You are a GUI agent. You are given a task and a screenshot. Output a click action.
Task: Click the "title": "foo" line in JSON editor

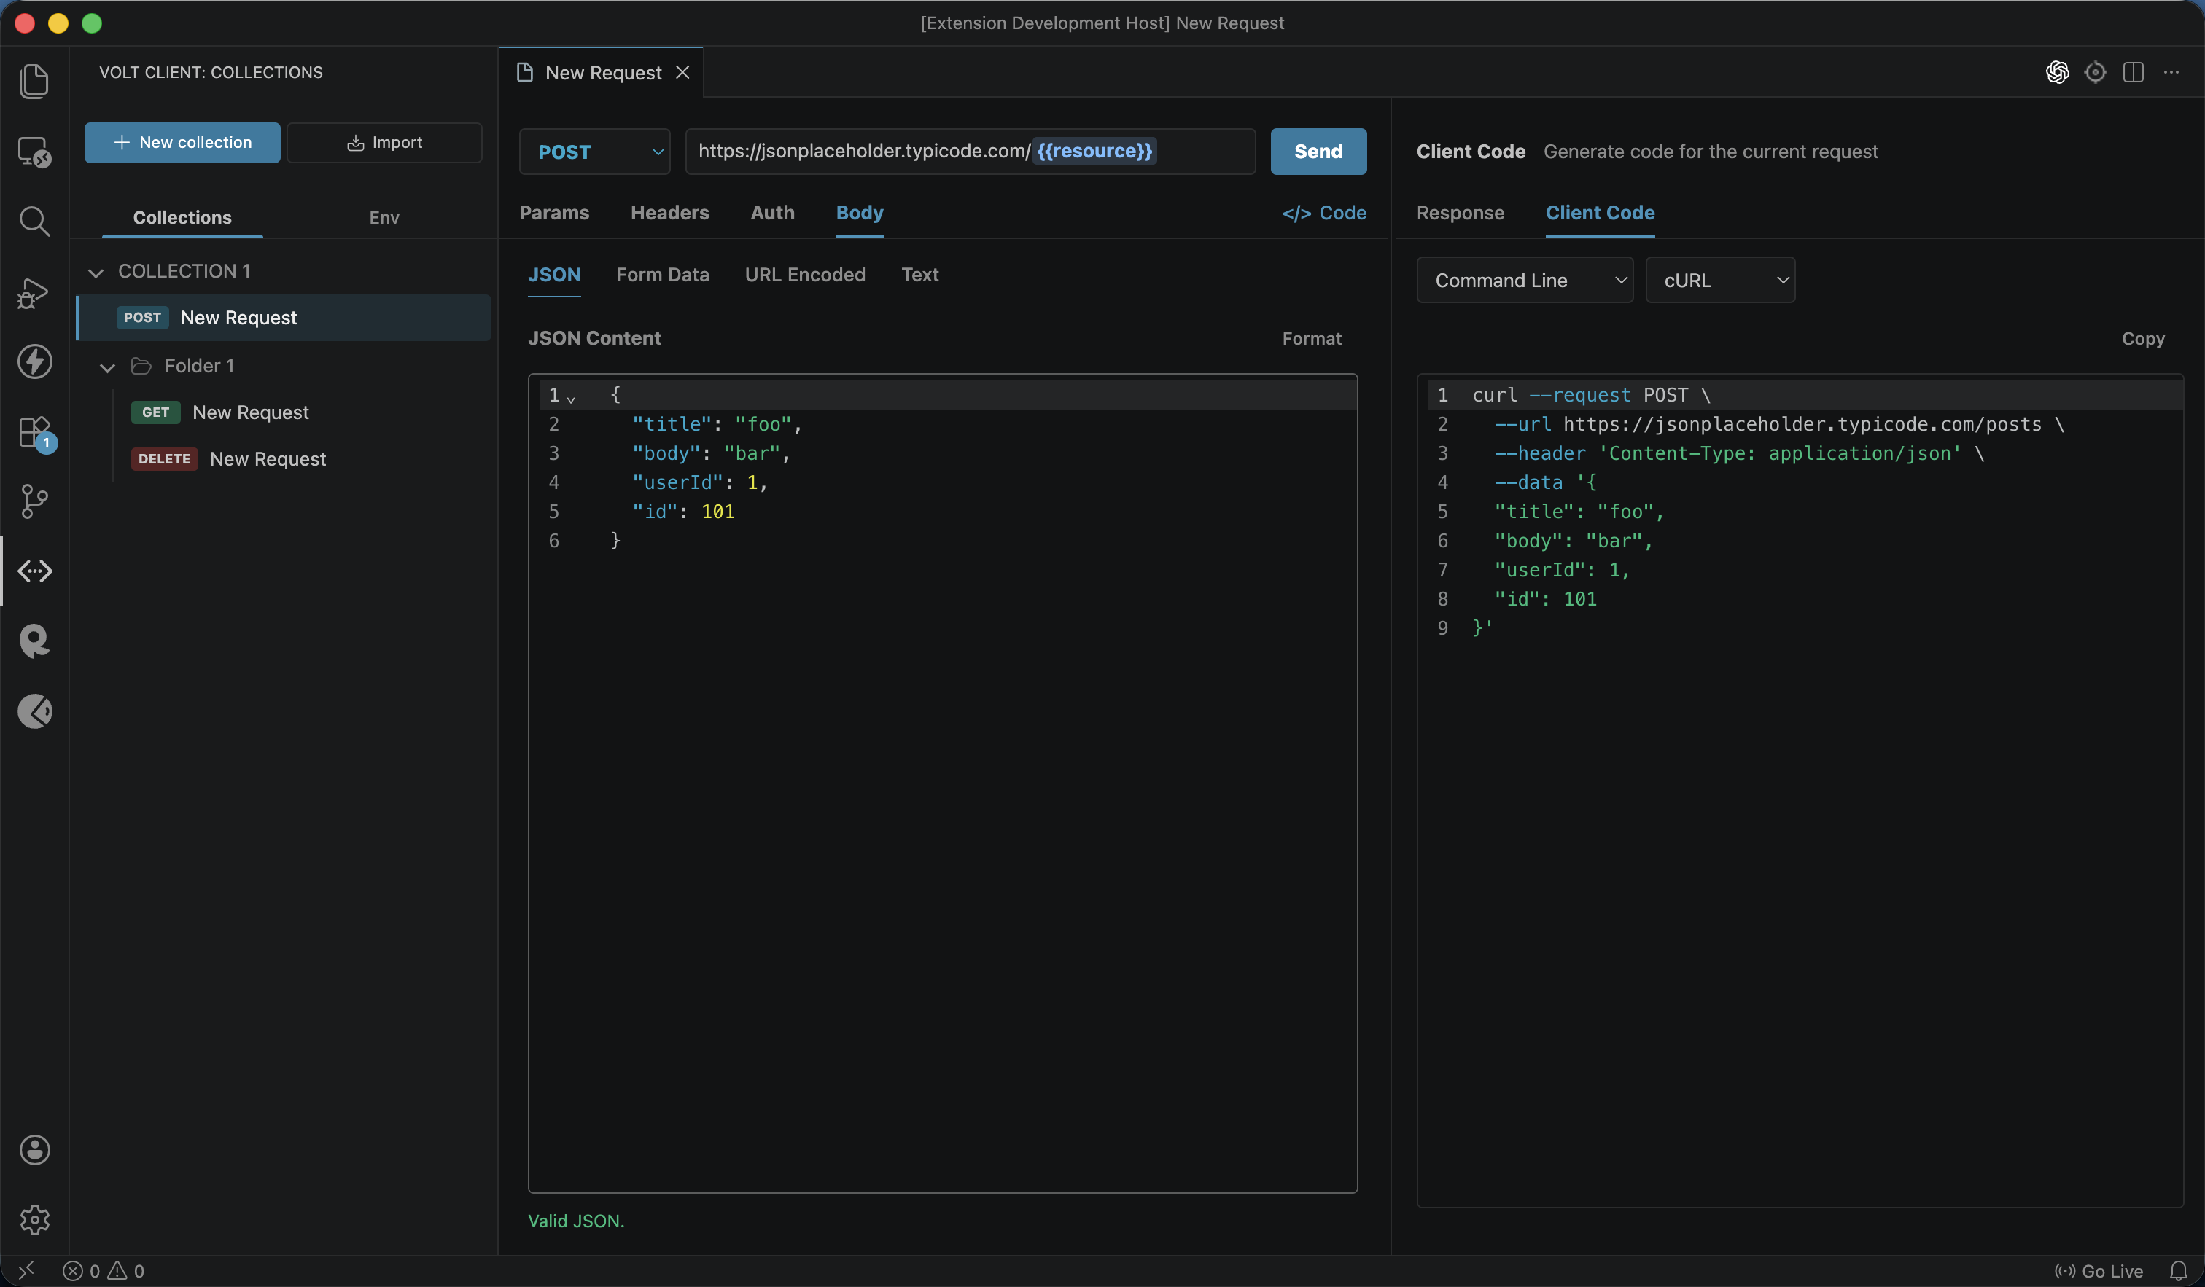717,424
